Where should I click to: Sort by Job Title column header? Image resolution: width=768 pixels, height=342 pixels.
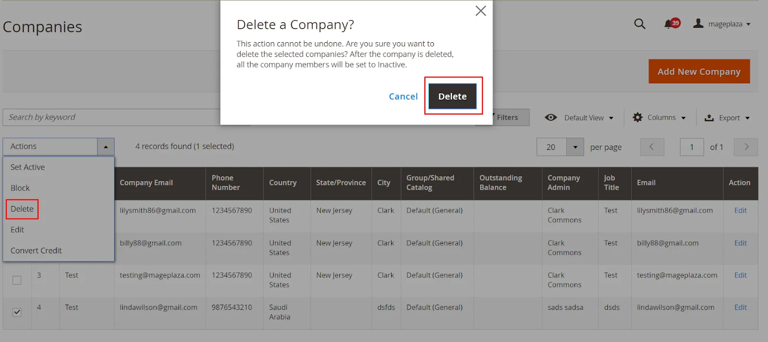click(614, 183)
